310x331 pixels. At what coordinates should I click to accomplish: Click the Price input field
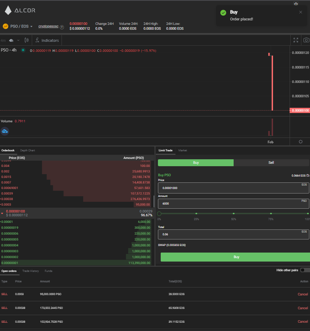[234, 188]
